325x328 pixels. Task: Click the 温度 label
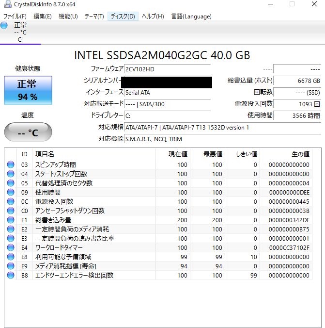click(x=28, y=115)
